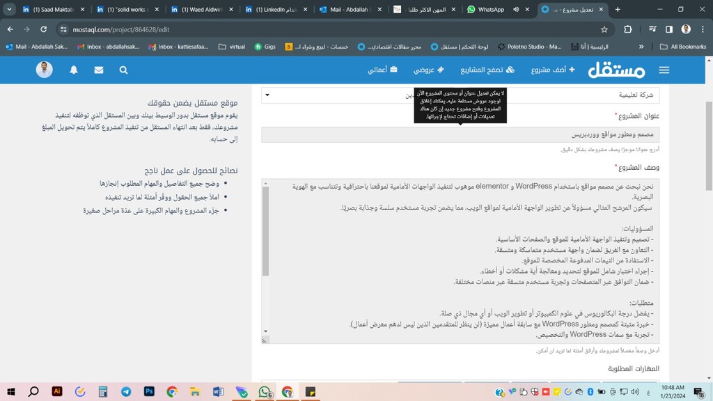Click أضف مشروع in the navigation
This screenshot has height=401, width=713.
coord(553,70)
